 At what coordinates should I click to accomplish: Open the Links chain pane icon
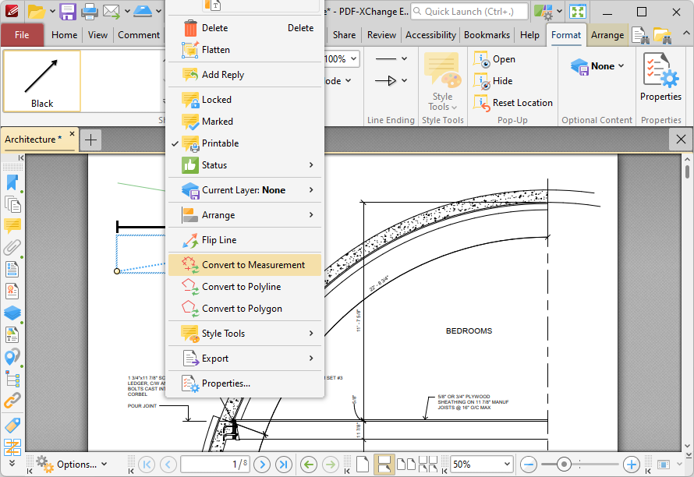pos(12,400)
